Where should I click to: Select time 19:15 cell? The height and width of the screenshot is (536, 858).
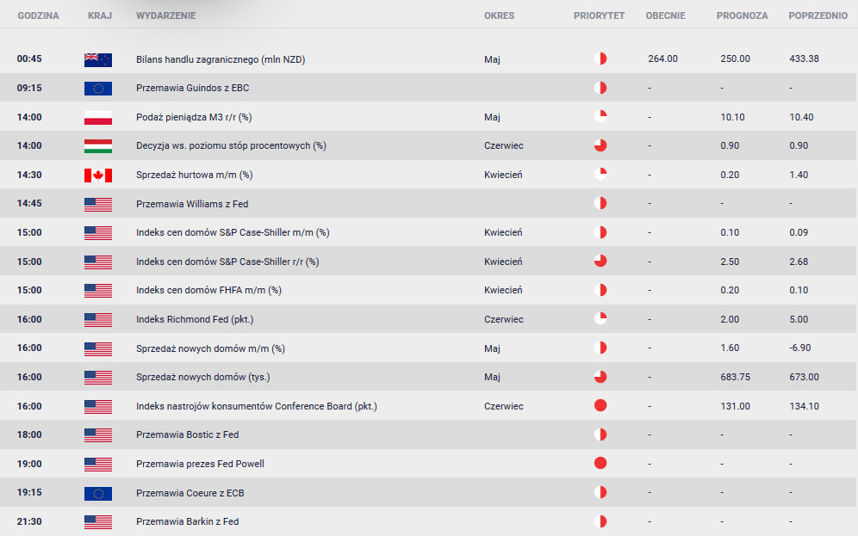pyautogui.click(x=29, y=493)
